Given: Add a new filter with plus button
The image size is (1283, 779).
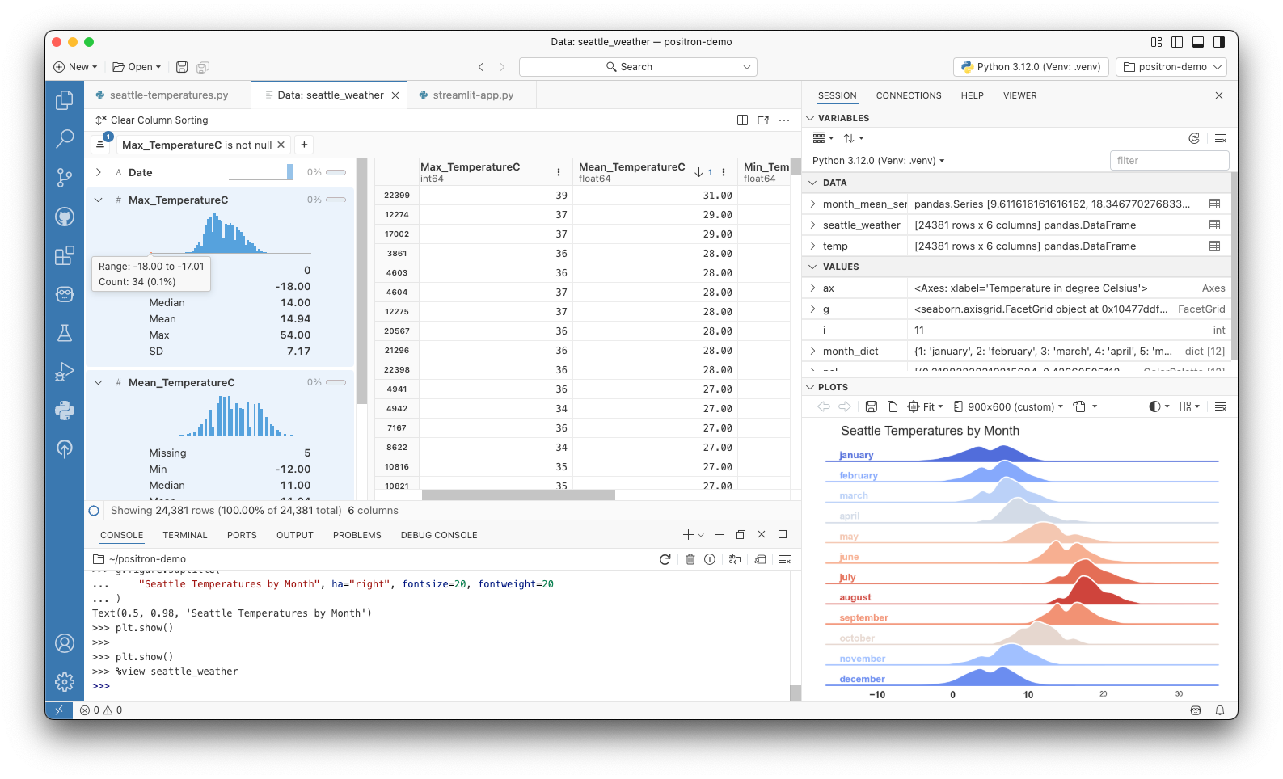Looking at the screenshot, I should click(304, 145).
